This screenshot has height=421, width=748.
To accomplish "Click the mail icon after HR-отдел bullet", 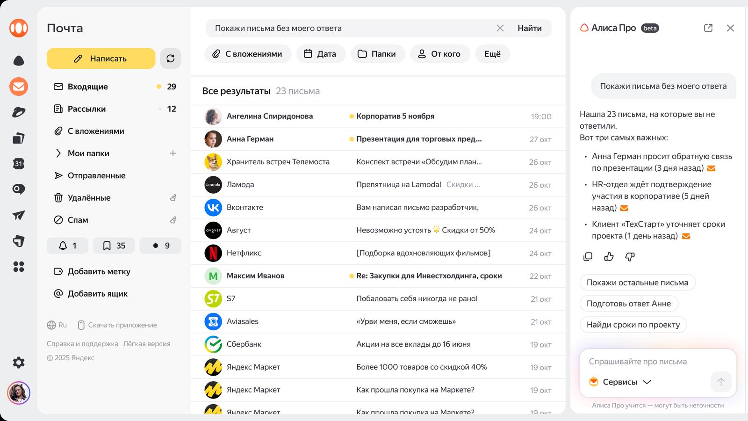I will (624, 208).
